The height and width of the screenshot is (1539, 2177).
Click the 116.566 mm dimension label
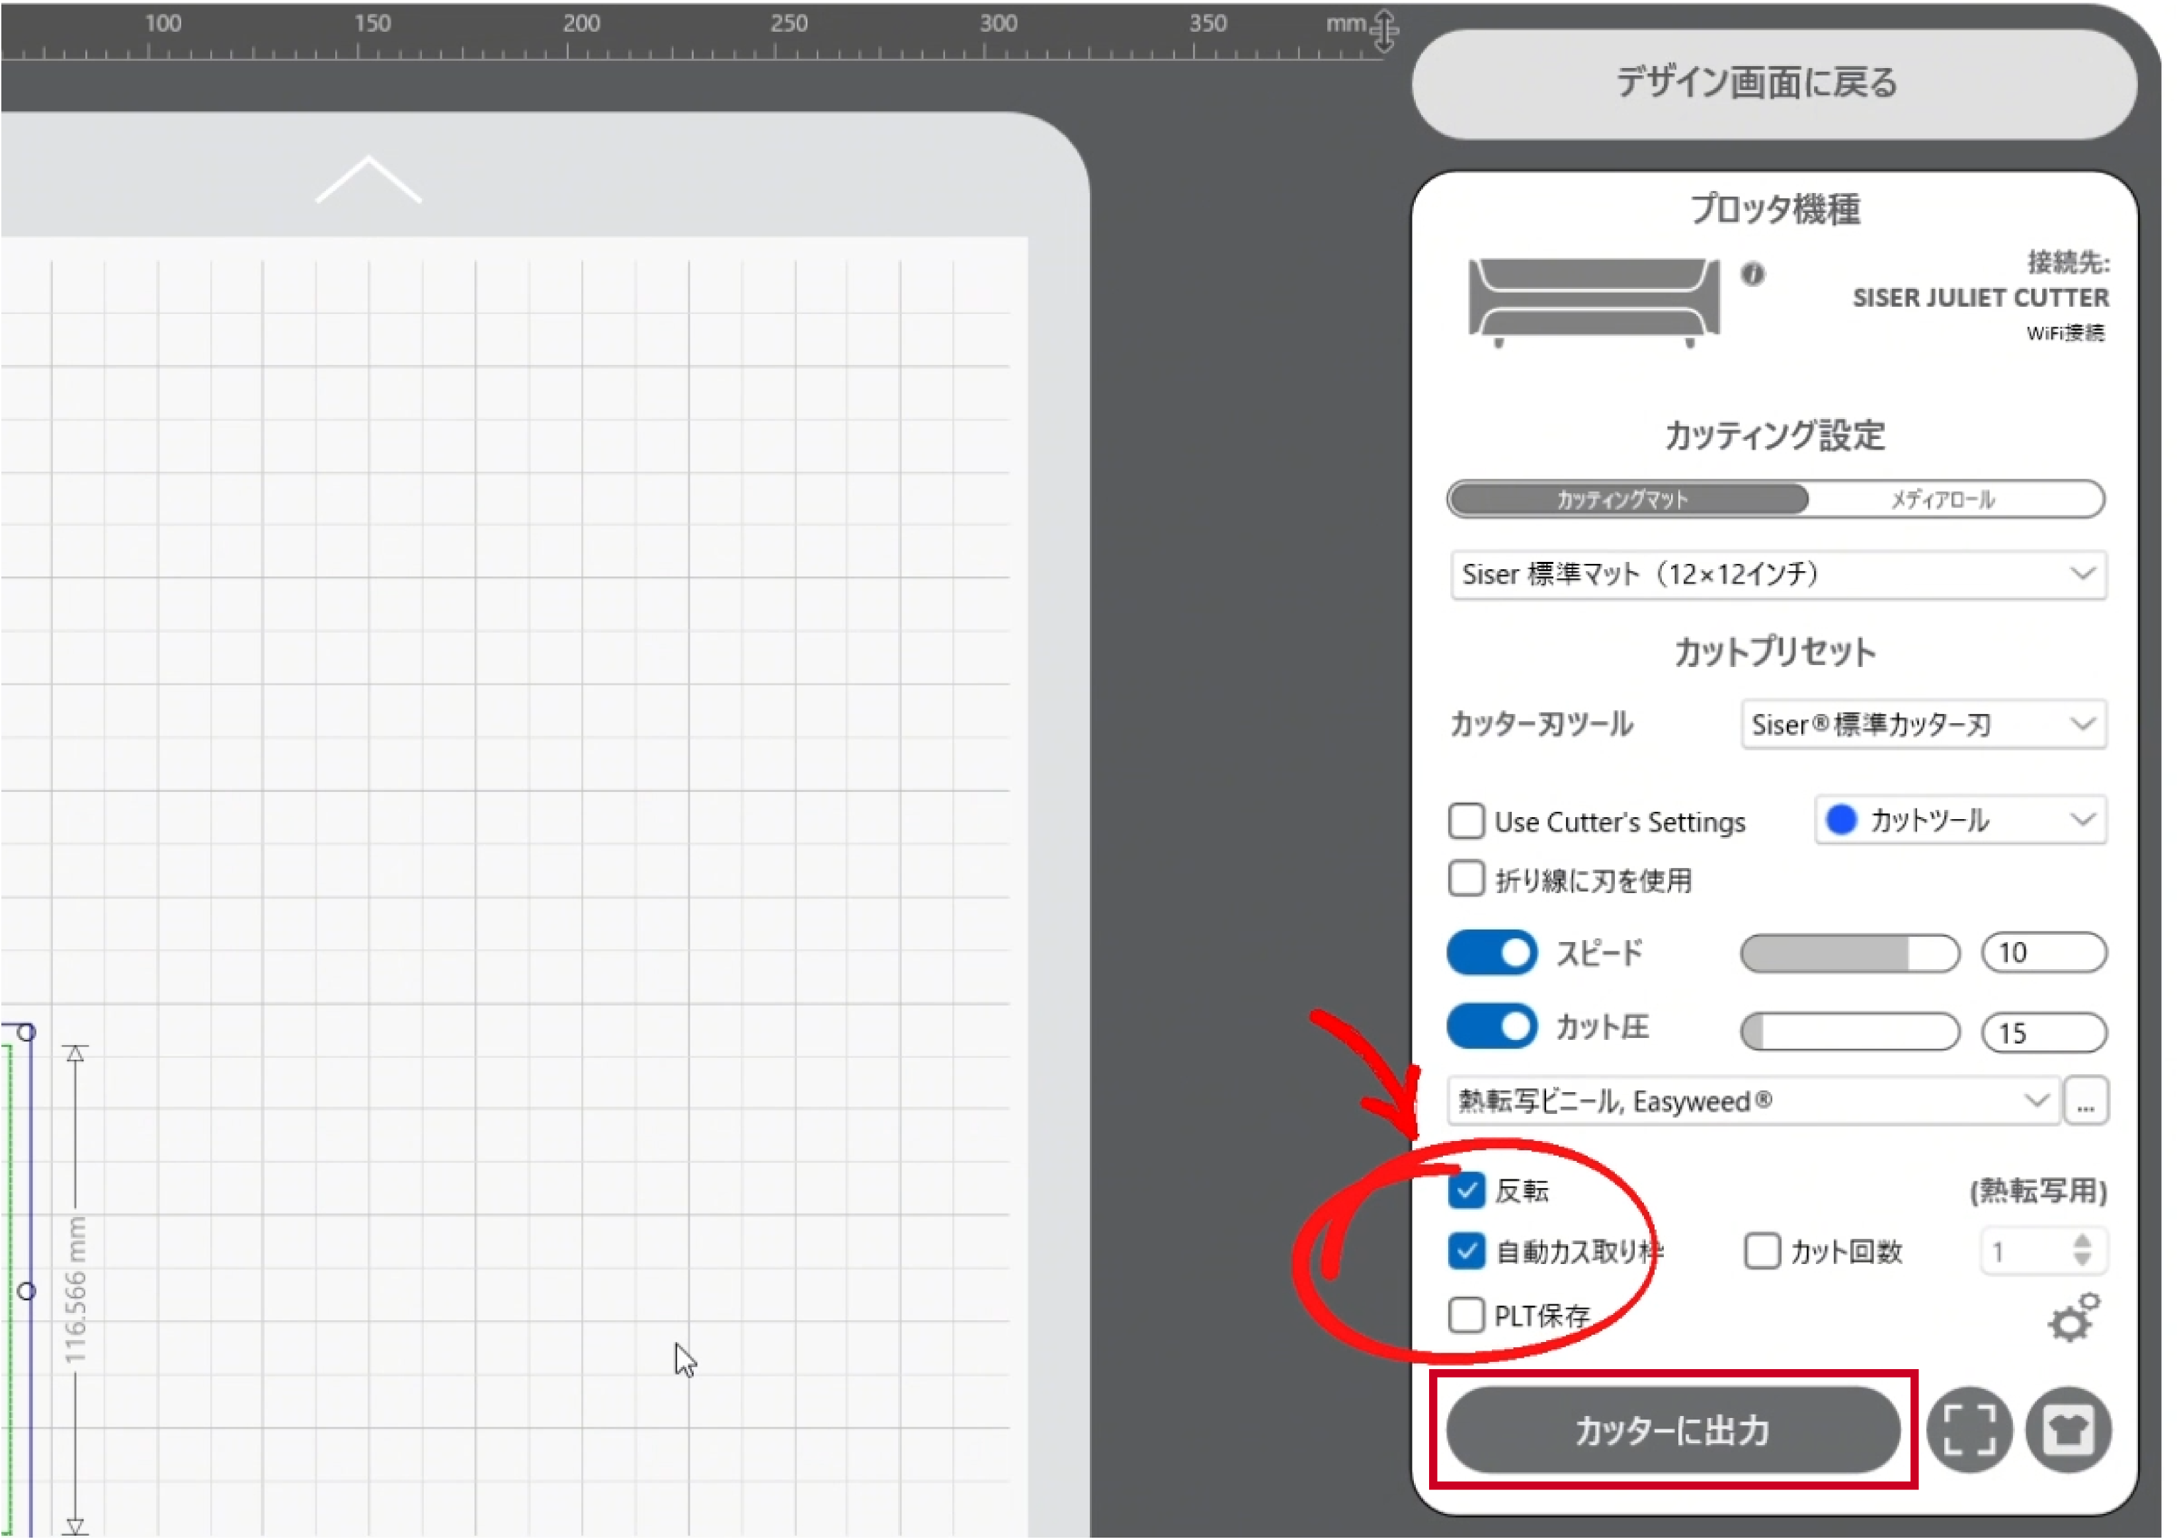75,1290
